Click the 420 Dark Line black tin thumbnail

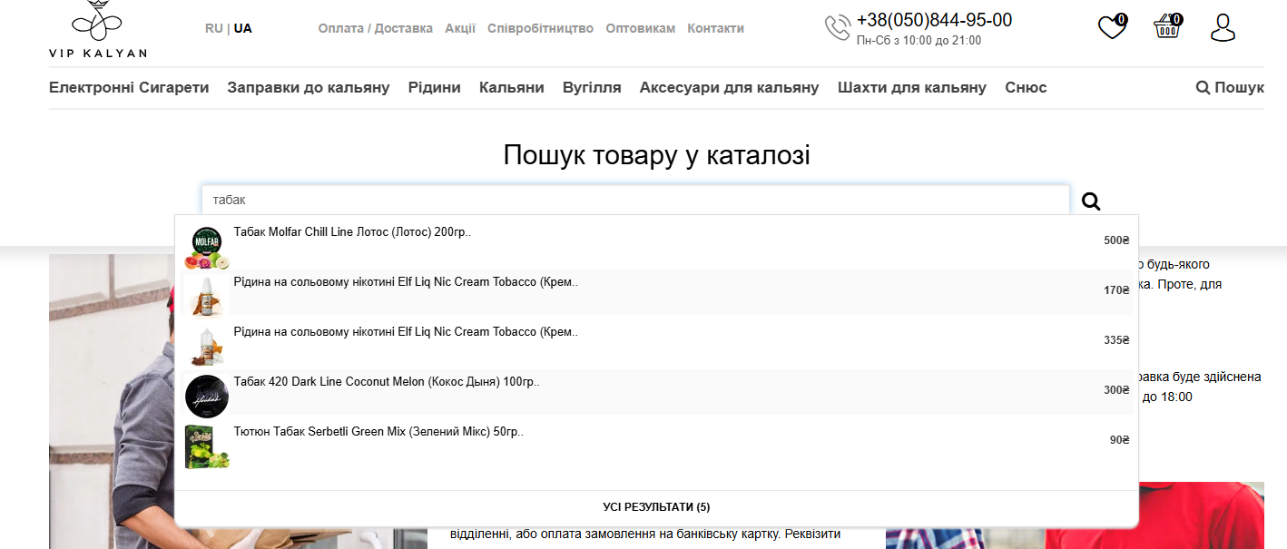point(207,396)
